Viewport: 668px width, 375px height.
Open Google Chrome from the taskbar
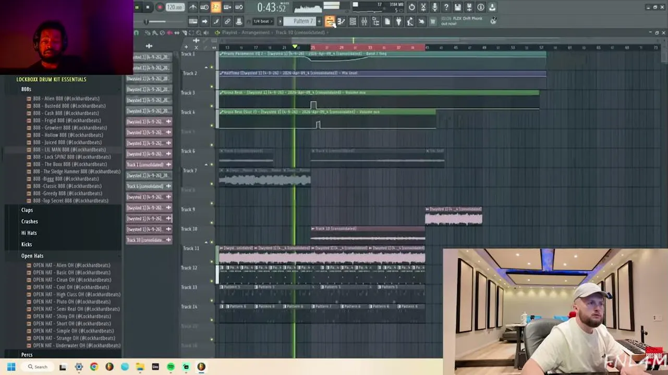point(94,367)
